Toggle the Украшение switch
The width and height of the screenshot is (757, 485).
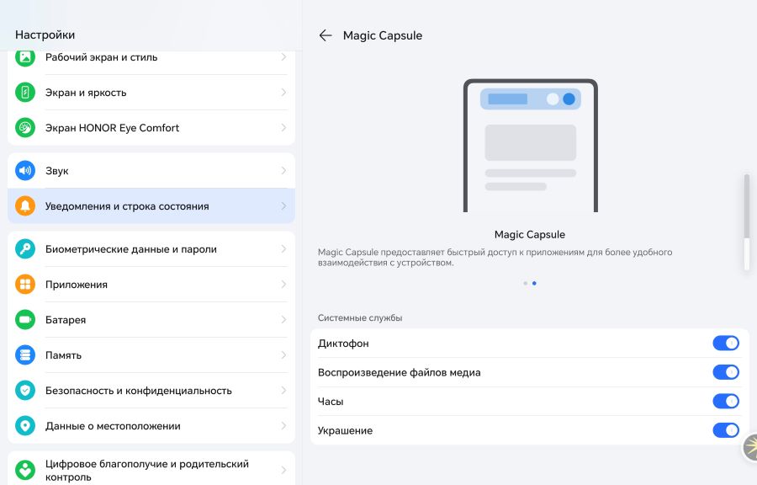pos(726,430)
